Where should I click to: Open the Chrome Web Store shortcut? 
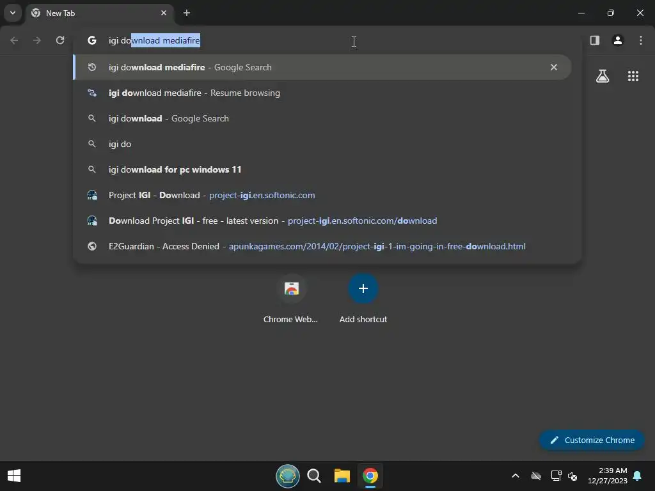291,299
